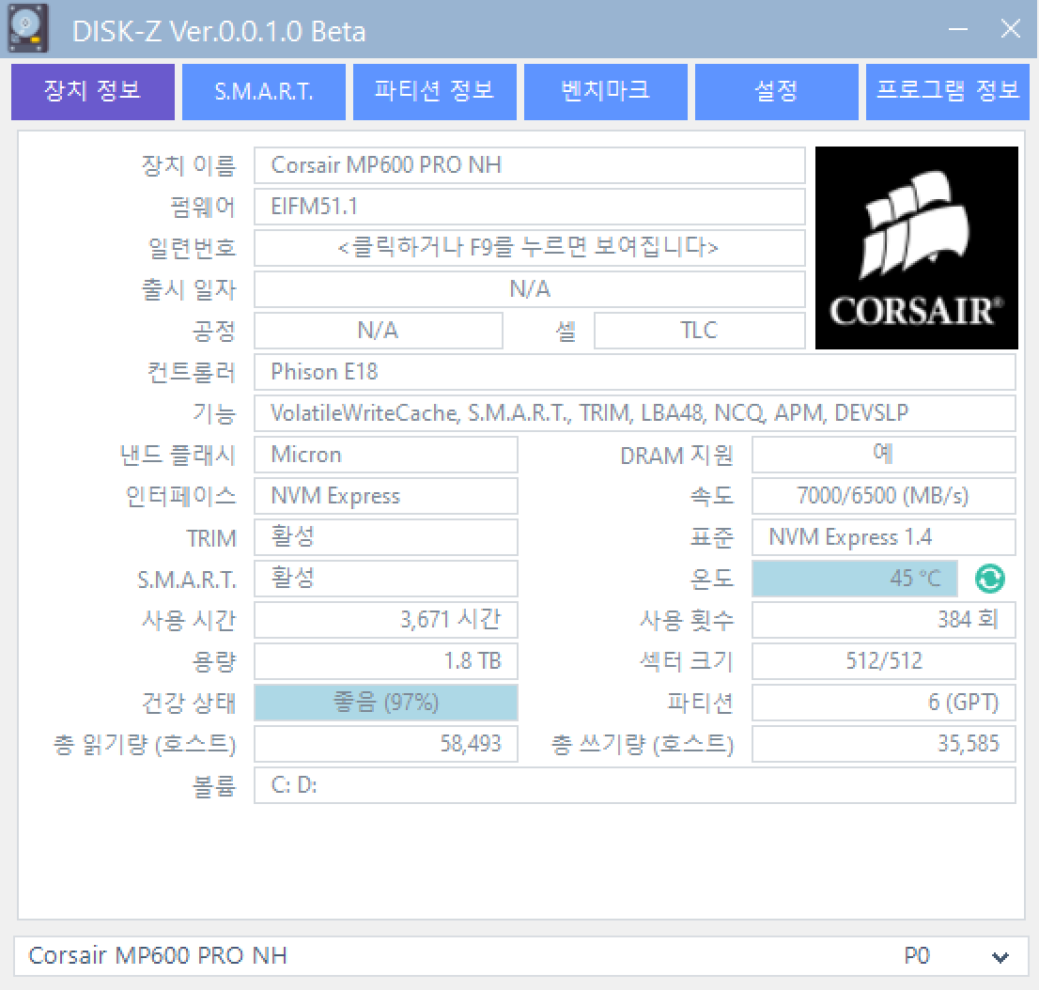Click the TRIM status 활성 field
The height and width of the screenshot is (990, 1039).
(386, 537)
